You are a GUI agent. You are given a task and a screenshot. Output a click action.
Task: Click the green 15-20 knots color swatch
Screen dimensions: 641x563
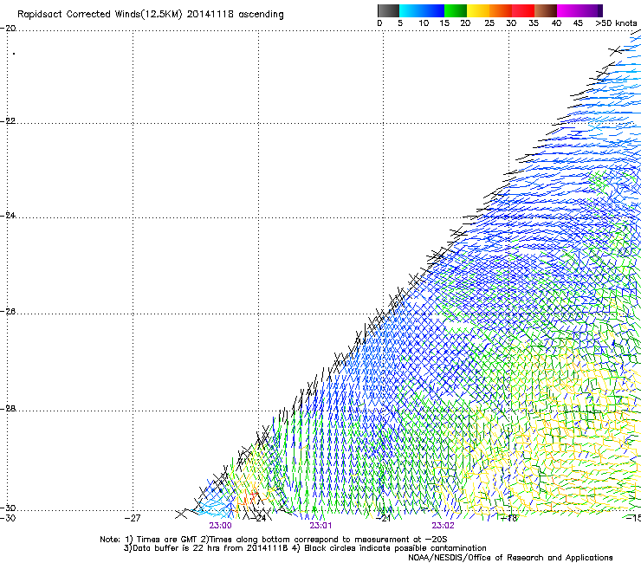point(456,10)
